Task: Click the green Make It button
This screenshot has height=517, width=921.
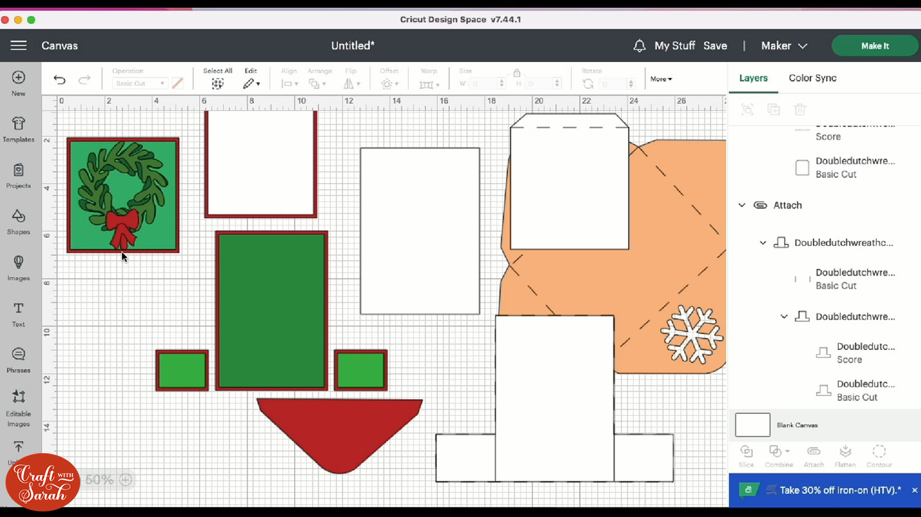Action: point(875,46)
